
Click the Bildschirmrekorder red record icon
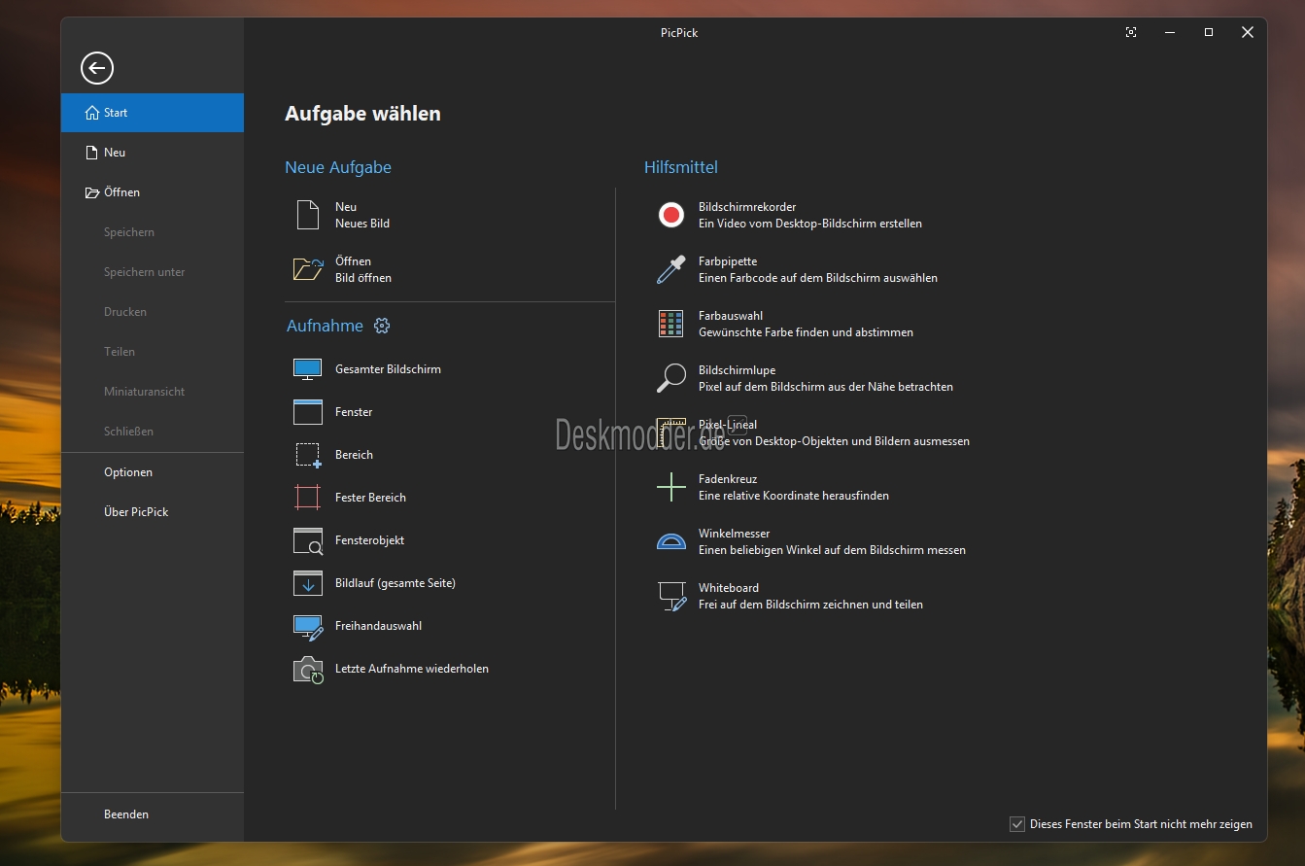[671, 215]
